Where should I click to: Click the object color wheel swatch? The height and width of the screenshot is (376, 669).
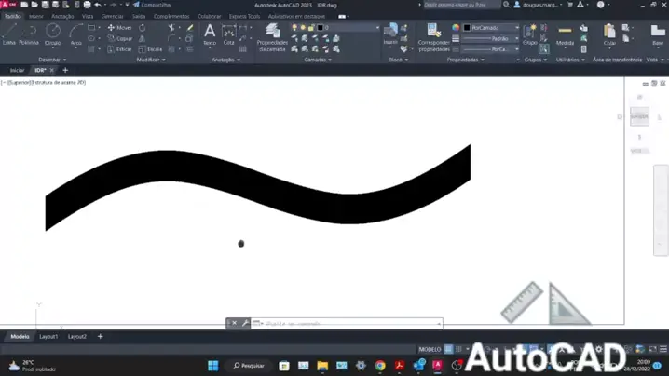(x=456, y=28)
